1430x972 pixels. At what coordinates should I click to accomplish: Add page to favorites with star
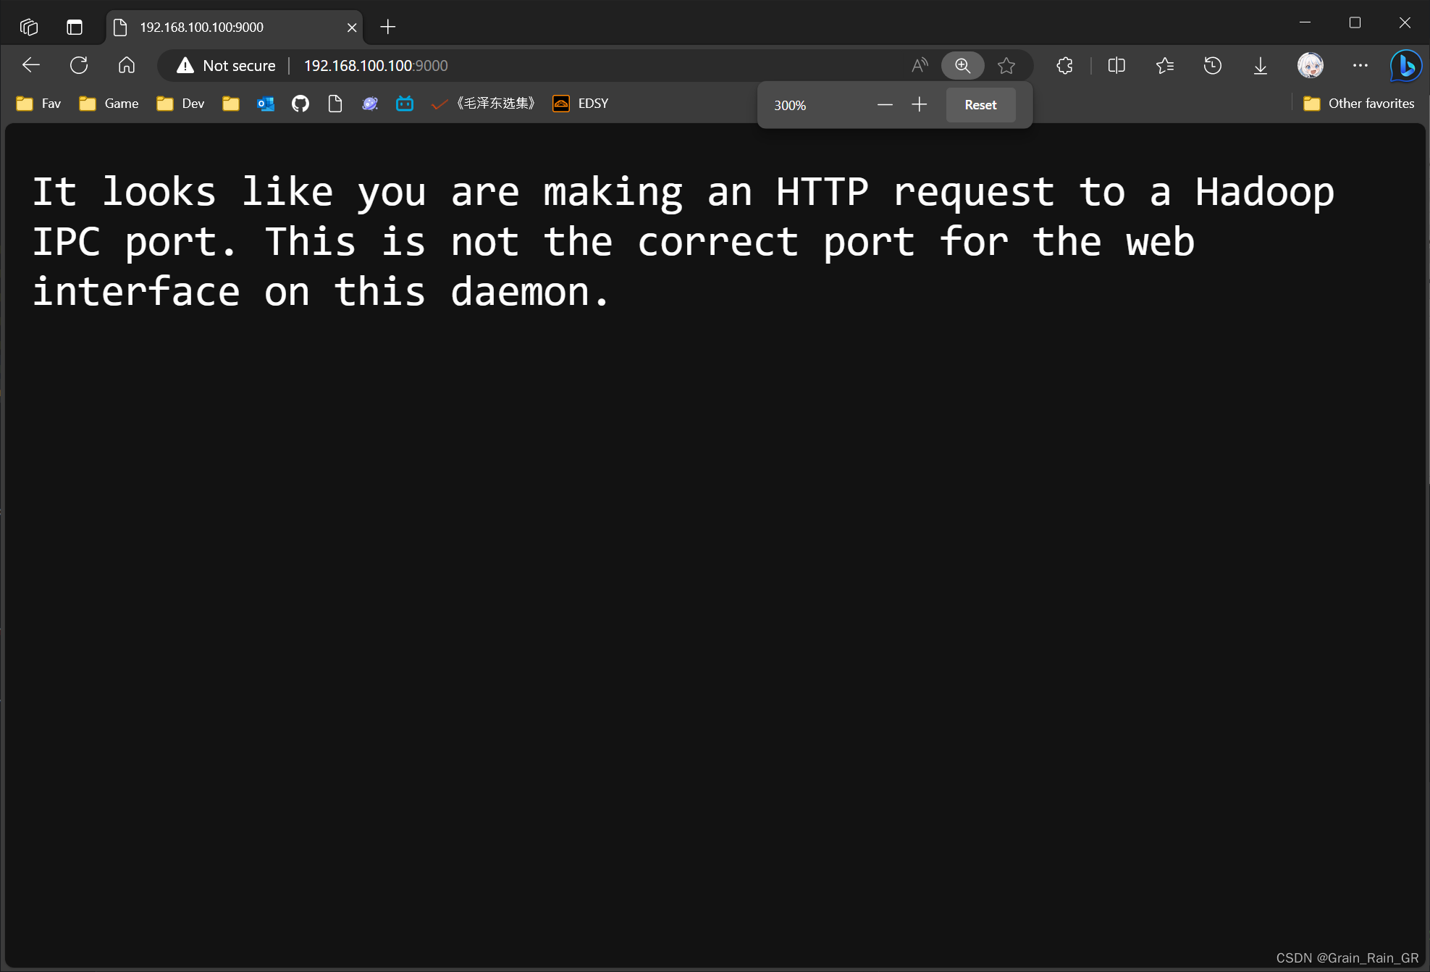1006,65
